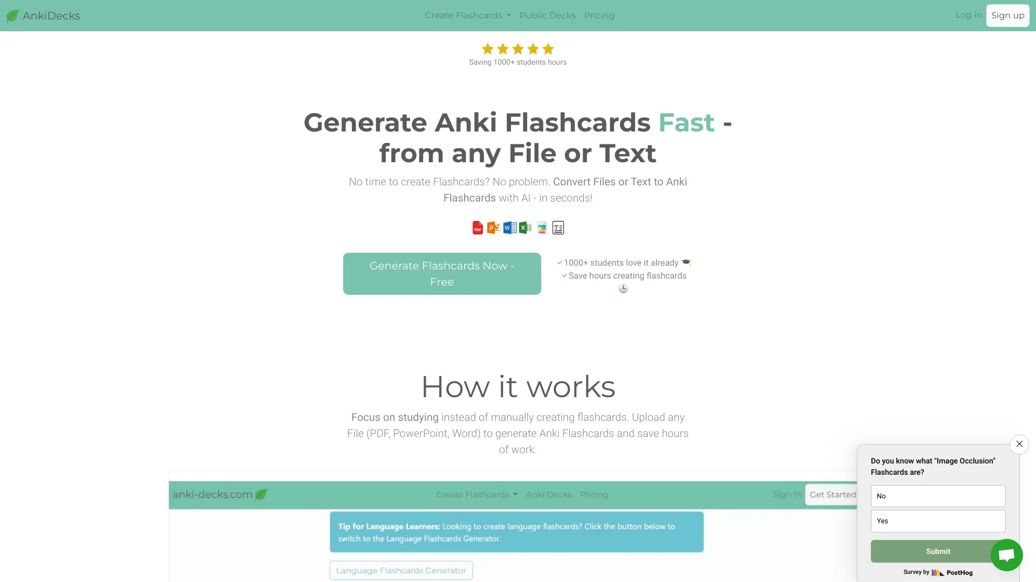Click the Sign up button
The height and width of the screenshot is (582, 1036).
pos(1007,15)
